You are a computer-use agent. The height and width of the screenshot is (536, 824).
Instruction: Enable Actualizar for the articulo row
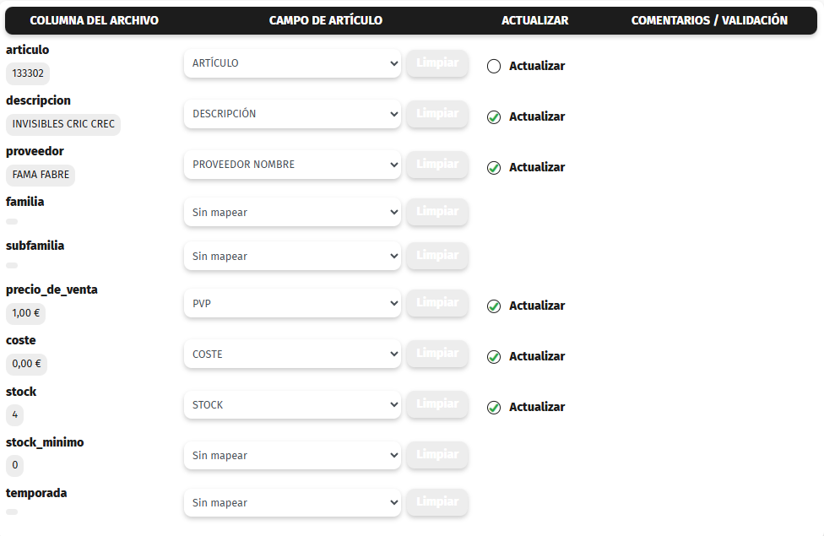[x=494, y=67]
